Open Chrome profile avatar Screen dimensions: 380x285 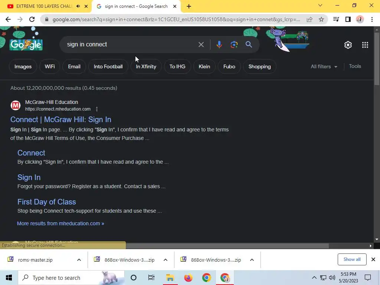pyautogui.click(x=360, y=19)
